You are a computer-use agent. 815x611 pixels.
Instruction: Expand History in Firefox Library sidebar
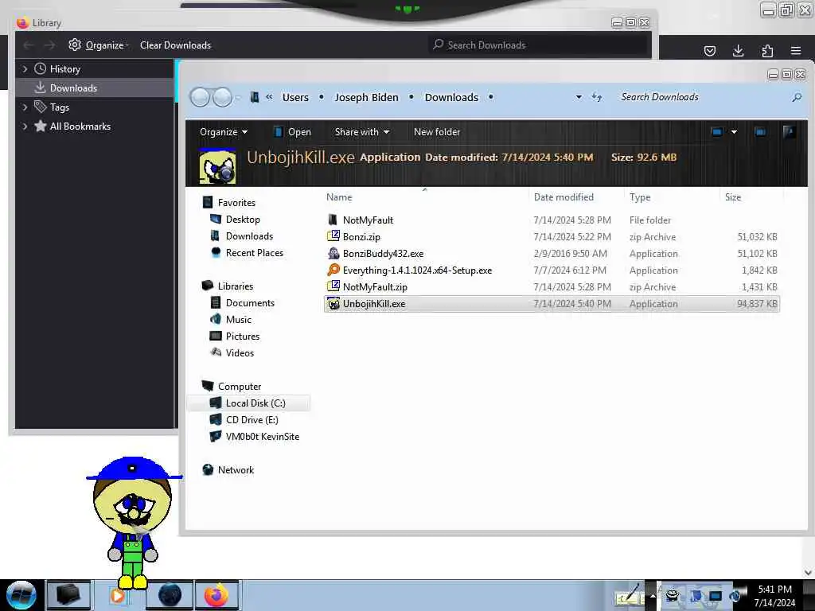[25, 68]
